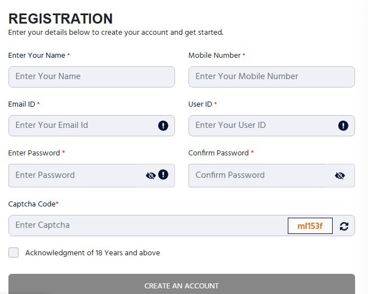Viewport: 368px width, 294px height.
Task: Click the password info exclamation icon
Action: tap(163, 174)
